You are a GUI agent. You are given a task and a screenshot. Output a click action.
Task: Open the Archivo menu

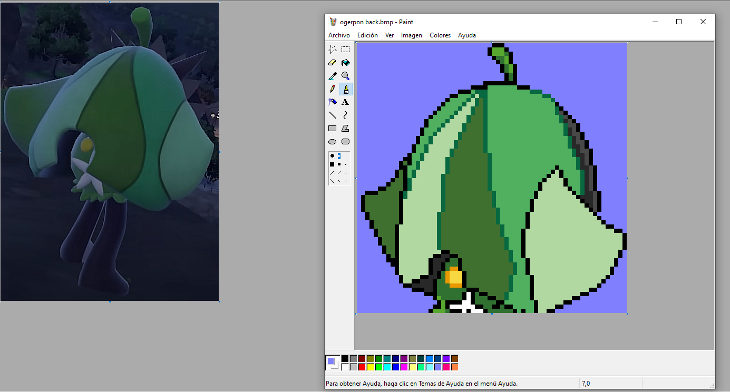click(339, 35)
